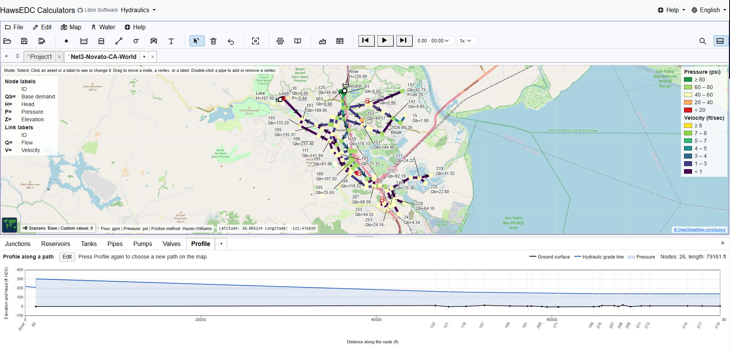
Task: Select the add valve tool
Action: point(154,41)
